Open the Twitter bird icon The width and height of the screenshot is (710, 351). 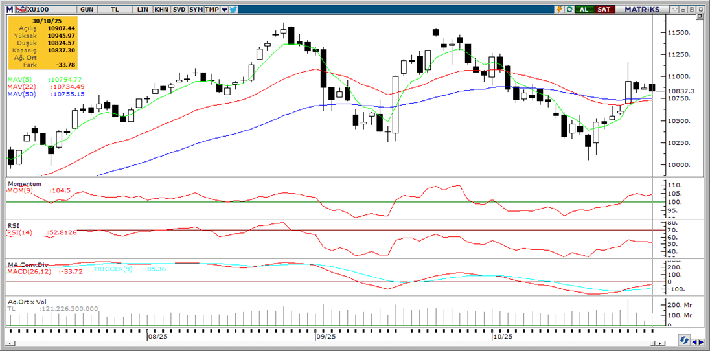pyautogui.click(x=233, y=10)
